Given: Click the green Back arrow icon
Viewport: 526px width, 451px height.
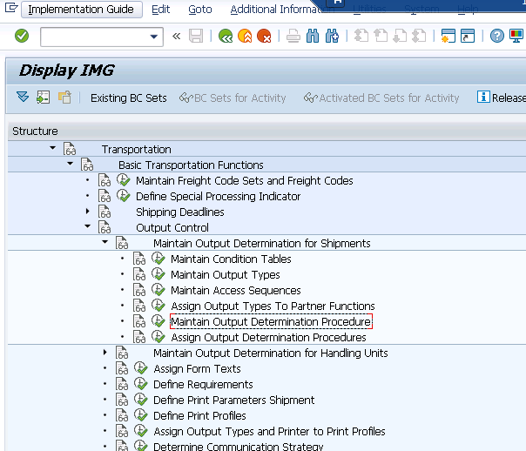Looking at the screenshot, I should tap(226, 36).
